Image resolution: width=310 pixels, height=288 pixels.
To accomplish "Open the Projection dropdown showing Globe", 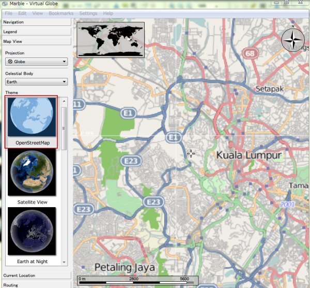I will point(36,62).
